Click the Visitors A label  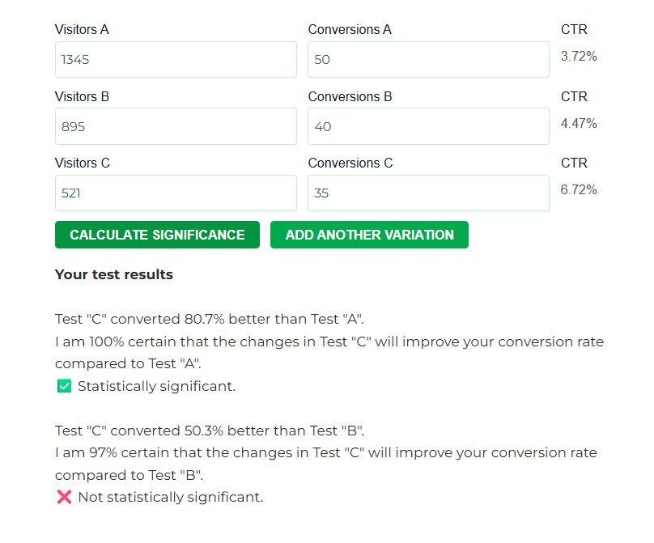pyautogui.click(x=82, y=30)
